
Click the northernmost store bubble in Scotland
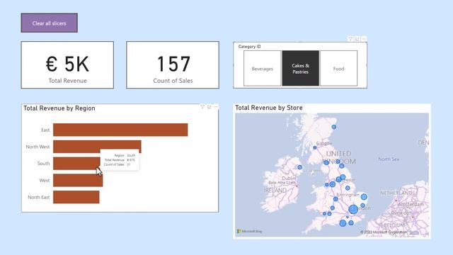(x=334, y=127)
